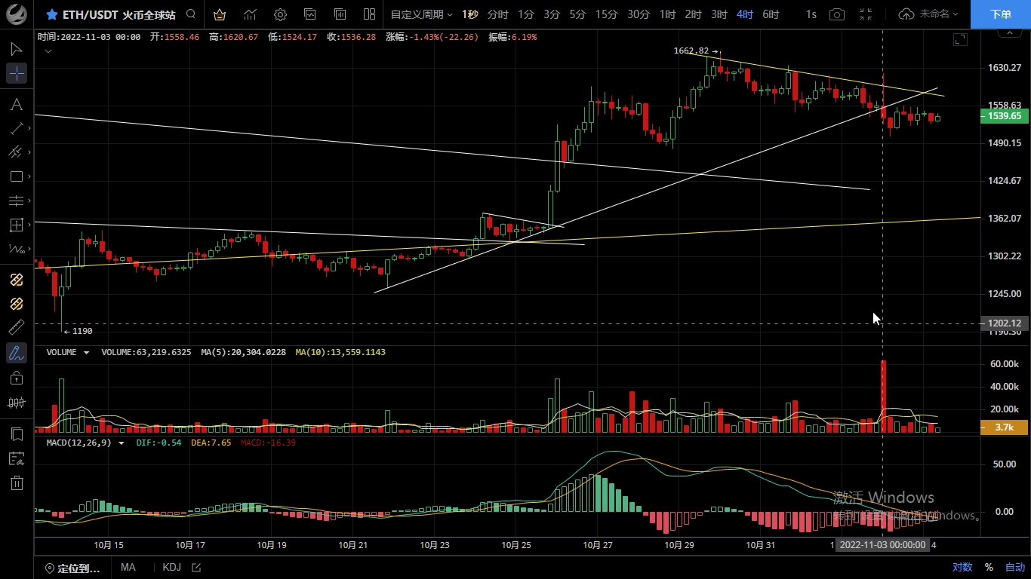This screenshot has height=579, width=1031.
Task: Click the collapse fullscreen arrows icon
Action: (x=866, y=14)
